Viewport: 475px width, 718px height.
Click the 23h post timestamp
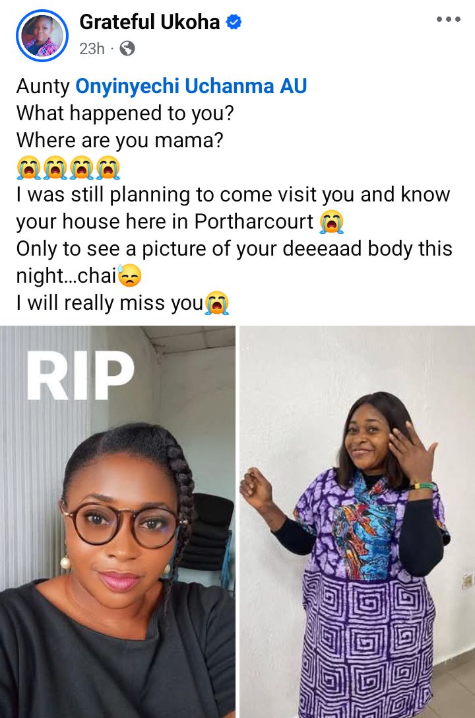point(92,48)
